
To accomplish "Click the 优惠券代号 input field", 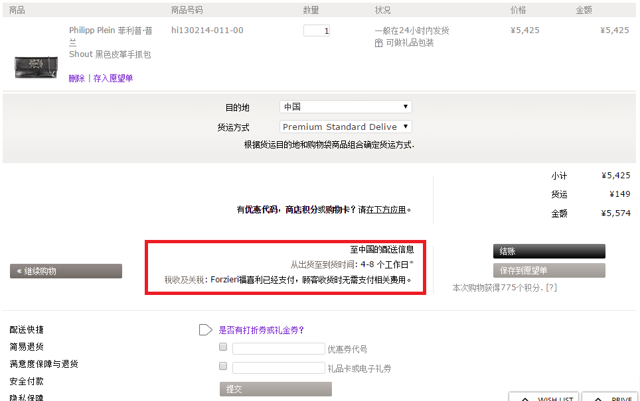I will [x=279, y=349].
